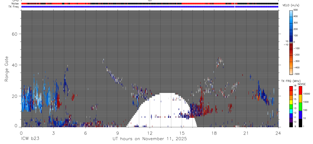Click the 1 tick on the NOISE legend

304,126
